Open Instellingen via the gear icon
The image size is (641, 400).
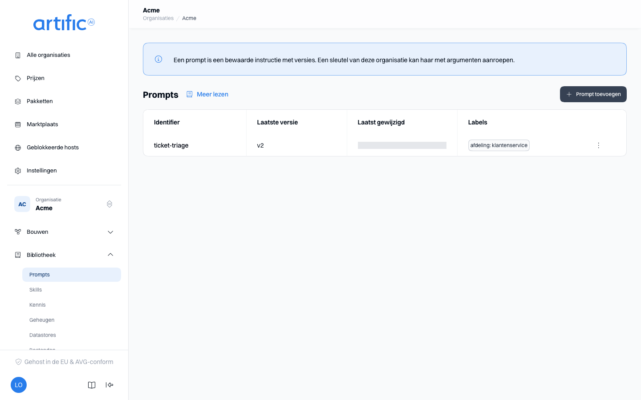[x=18, y=171]
